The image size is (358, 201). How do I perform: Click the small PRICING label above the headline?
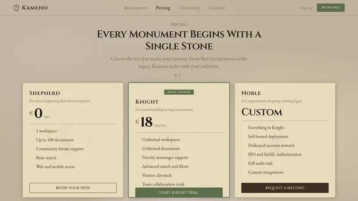pyautogui.click(x=179, y=25)
